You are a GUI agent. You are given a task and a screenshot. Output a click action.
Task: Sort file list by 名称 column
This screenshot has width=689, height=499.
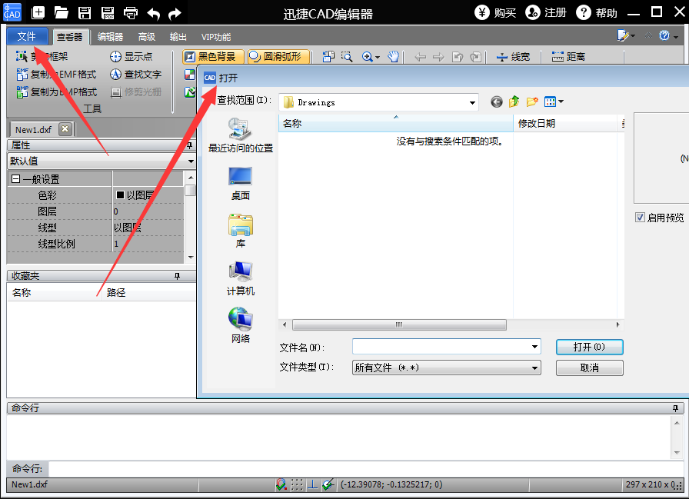[x=395, y=124]
